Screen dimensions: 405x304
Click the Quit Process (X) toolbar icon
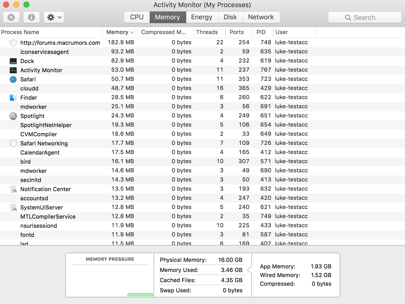point(11,17)
